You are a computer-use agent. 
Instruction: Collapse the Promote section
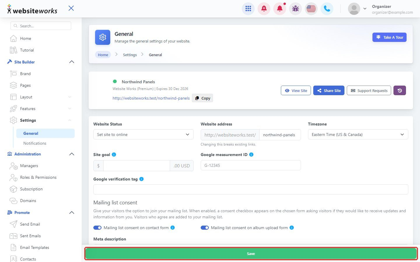pos(72,213)
